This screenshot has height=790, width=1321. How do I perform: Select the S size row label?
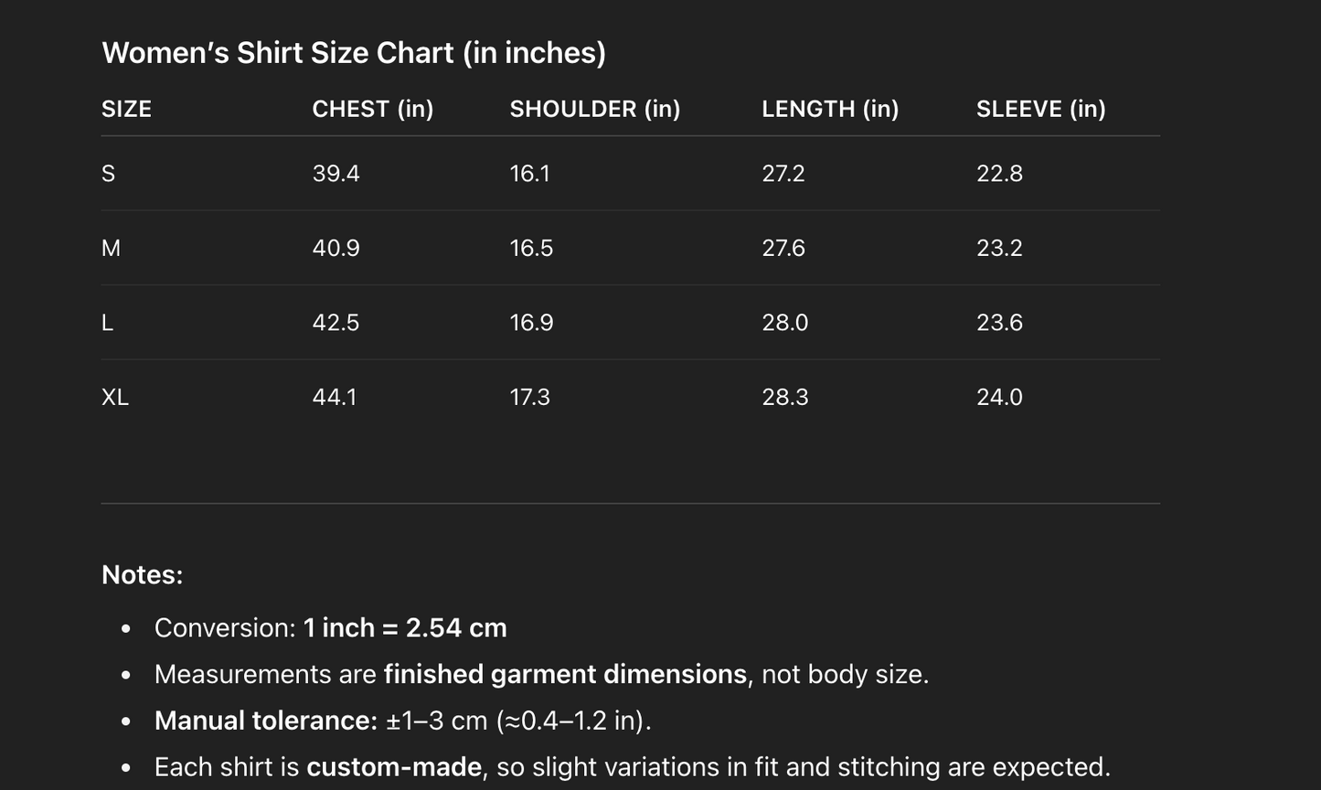pyautogui.click(x=108, y=174)
